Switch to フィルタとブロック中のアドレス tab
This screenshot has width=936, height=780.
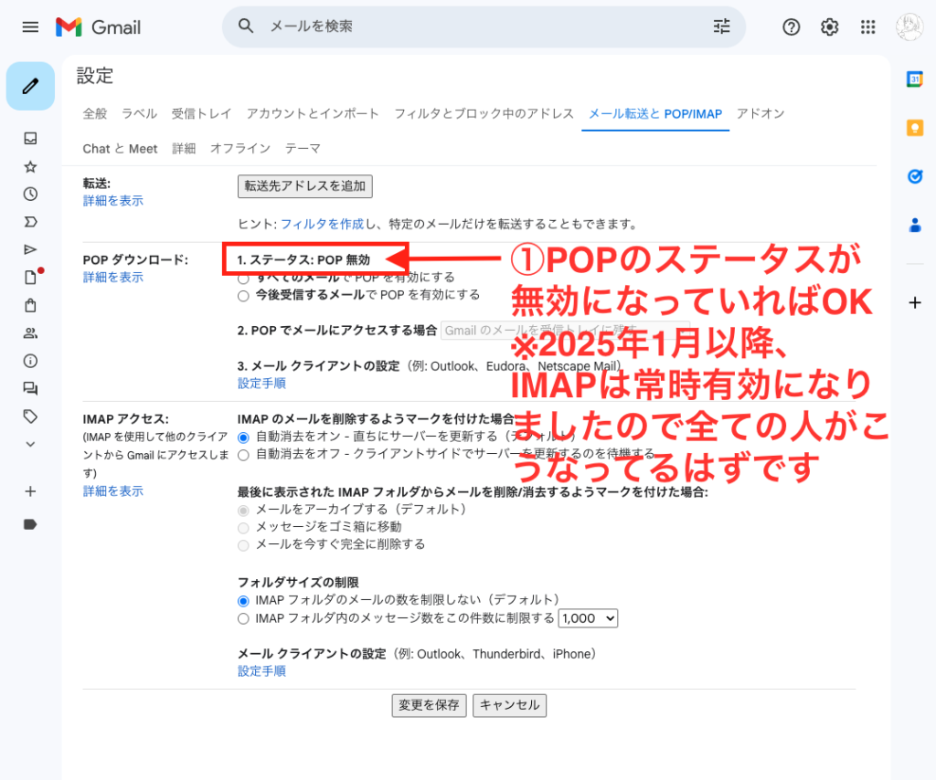(x=484, y=114)
